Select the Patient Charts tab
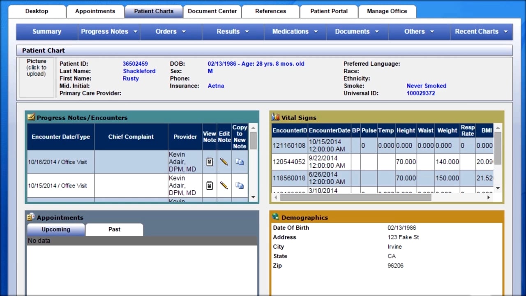526x296 pixels. (x=154, y=11)
